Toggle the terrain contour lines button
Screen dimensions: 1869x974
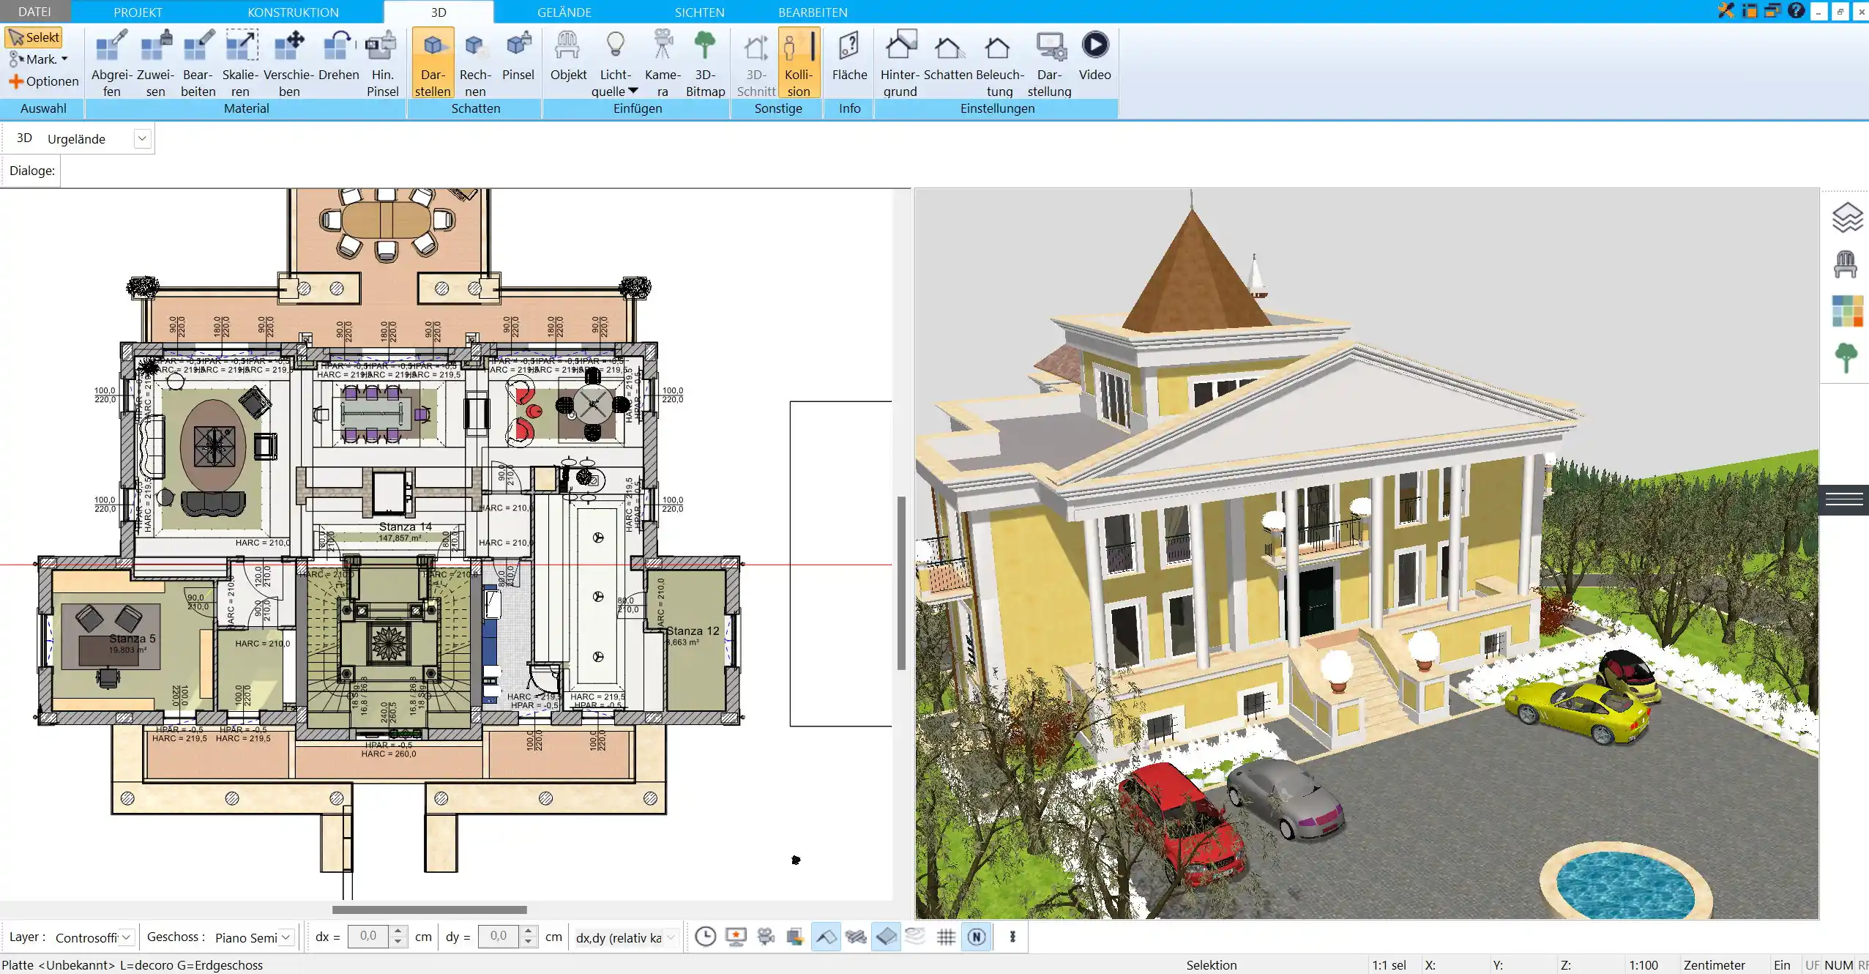coord(915,937)
